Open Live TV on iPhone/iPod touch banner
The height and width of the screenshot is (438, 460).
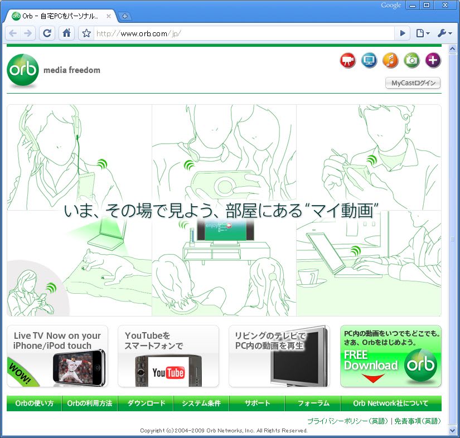(57, 356)
